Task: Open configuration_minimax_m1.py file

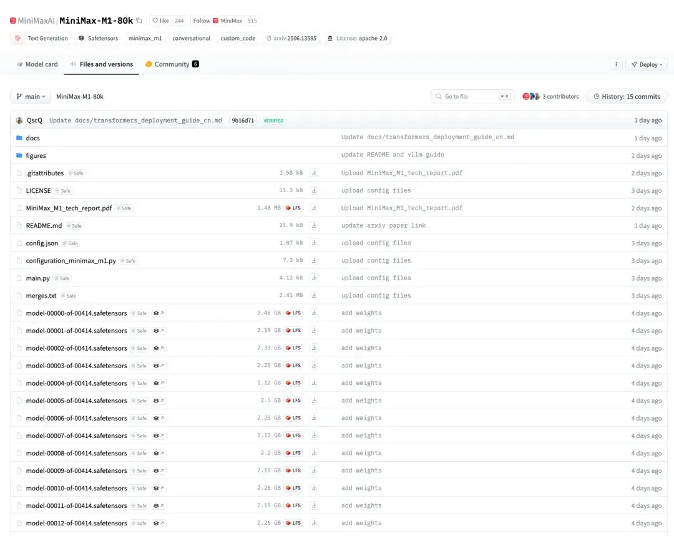Action: point(71,260)
